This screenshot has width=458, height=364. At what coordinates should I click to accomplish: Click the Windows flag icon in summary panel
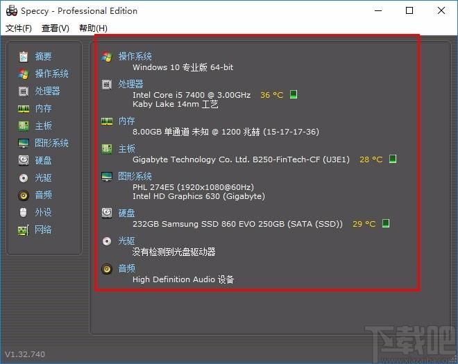point(107,57)
